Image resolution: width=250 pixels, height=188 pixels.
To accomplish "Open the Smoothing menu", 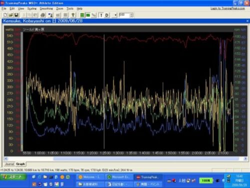I will (x=46, y=8).
